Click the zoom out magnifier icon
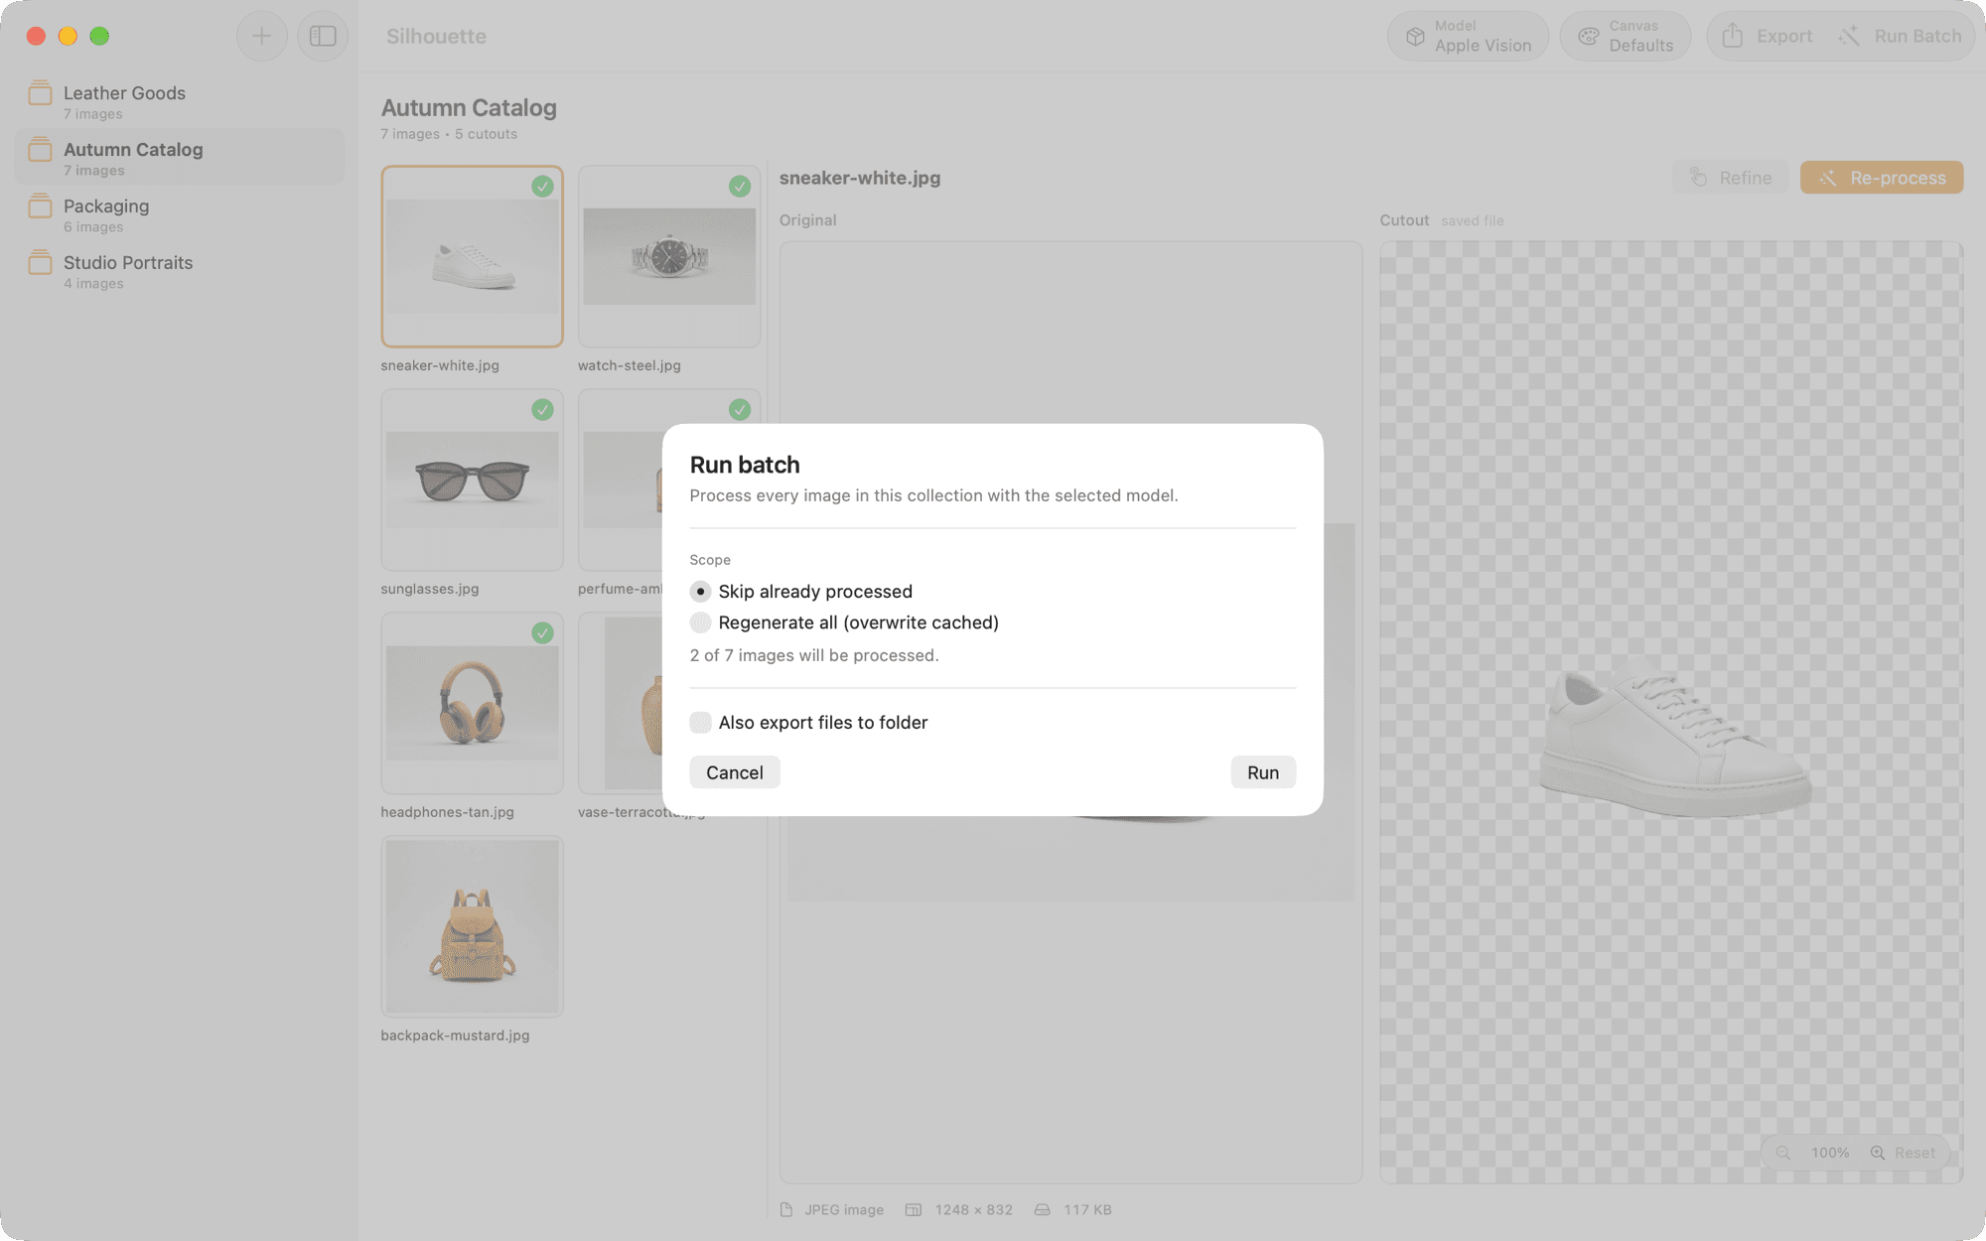This screenshot has width=1986, height=1241. (x=1783, y=1153)
